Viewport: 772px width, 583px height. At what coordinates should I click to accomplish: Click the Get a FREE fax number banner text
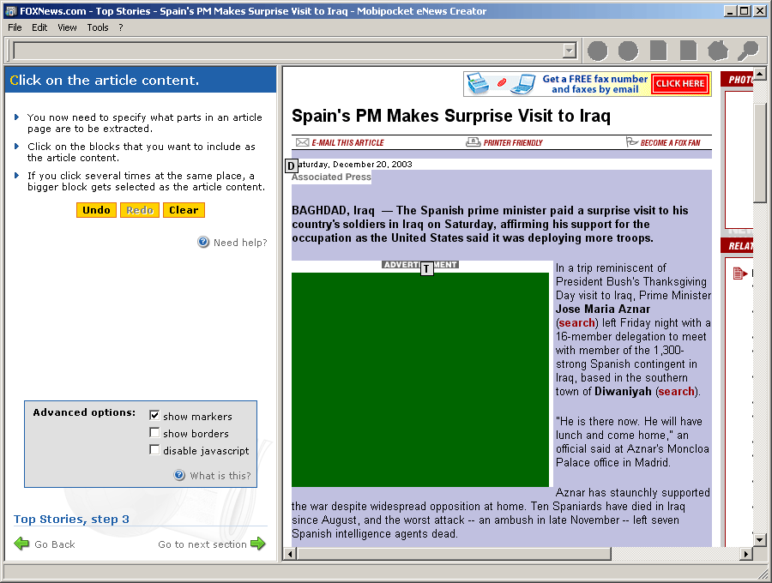pyautogui.click(x=594, y=84)
